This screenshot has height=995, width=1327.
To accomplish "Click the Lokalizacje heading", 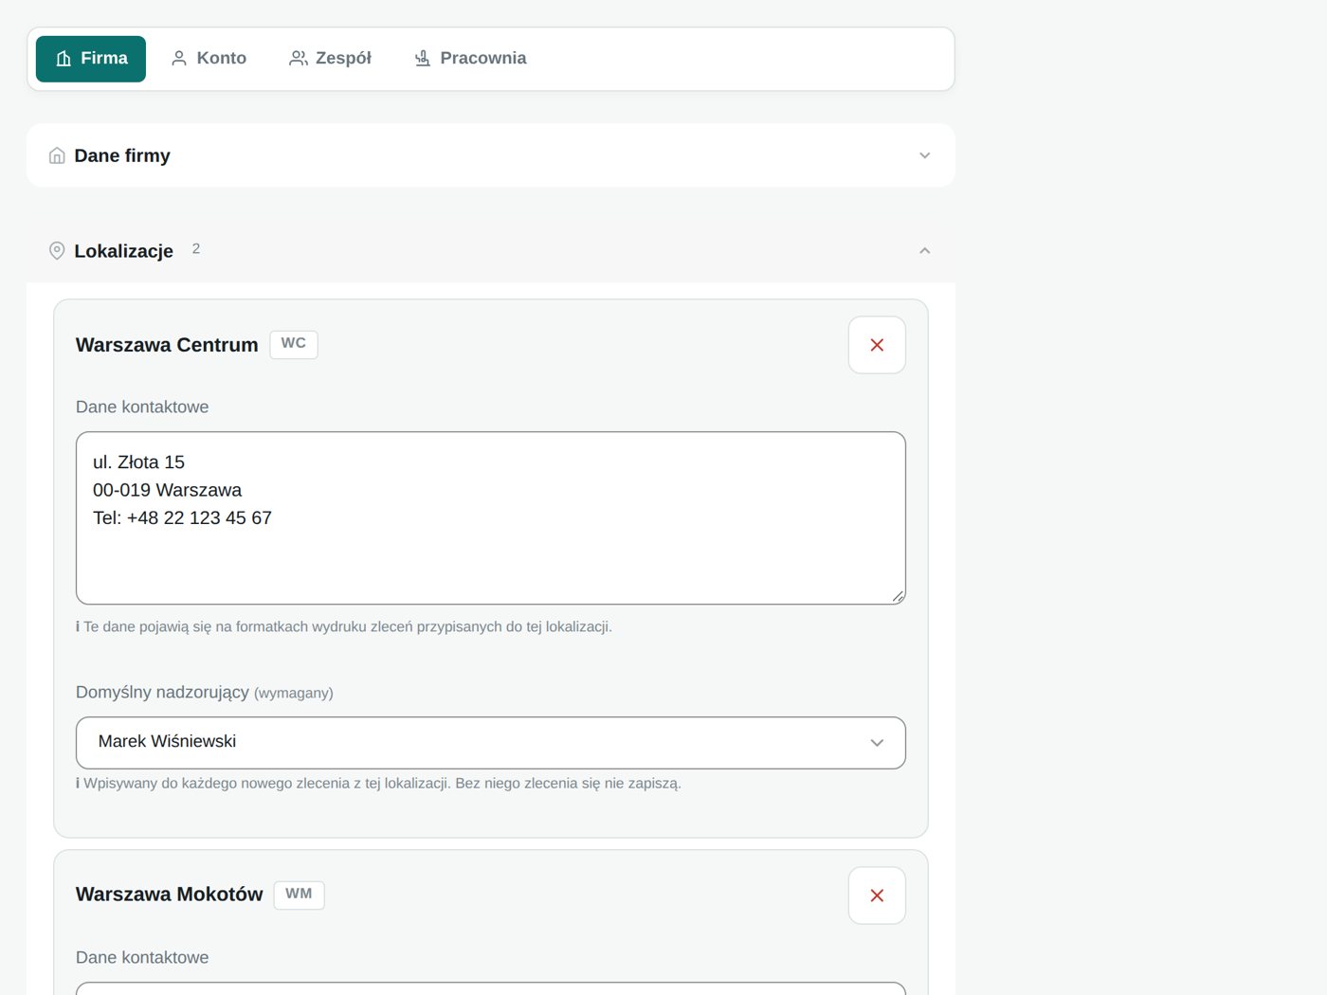I will pyautogui.click(x=124, y=251).
